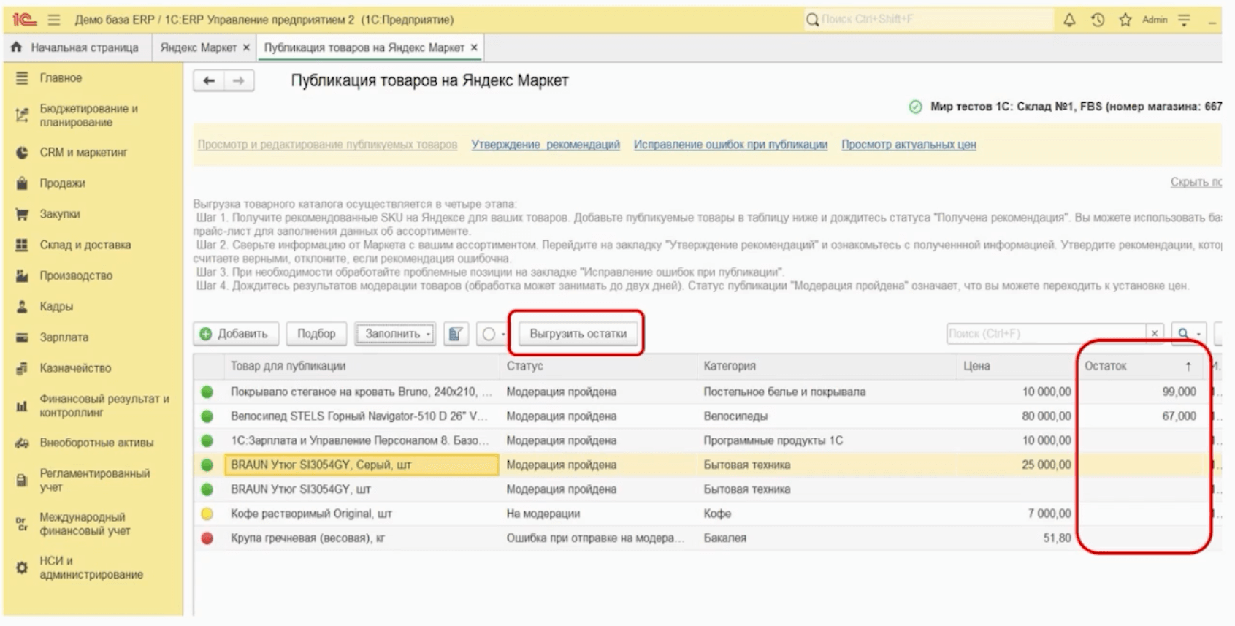Open НСИ и администрирование section
1235x626 pixels.
[92, 568]
